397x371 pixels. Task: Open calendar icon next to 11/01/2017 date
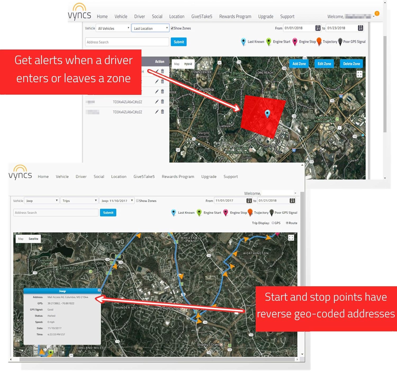tap(249, 201)
